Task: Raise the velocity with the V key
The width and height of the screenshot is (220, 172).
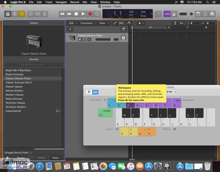Action: (x=151, y=132)
